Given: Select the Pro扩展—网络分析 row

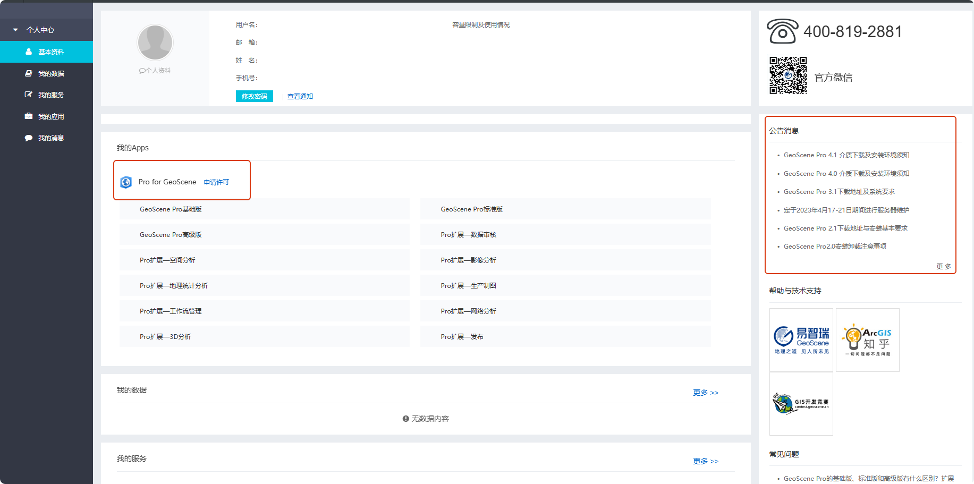Looking at the screenshot, I should tap(565, 311).
